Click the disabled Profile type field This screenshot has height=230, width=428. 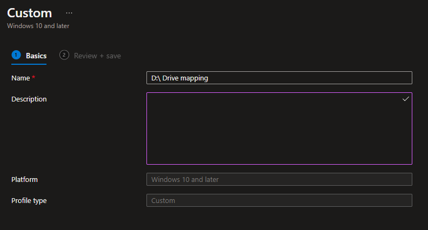click(x=279, y=200)
